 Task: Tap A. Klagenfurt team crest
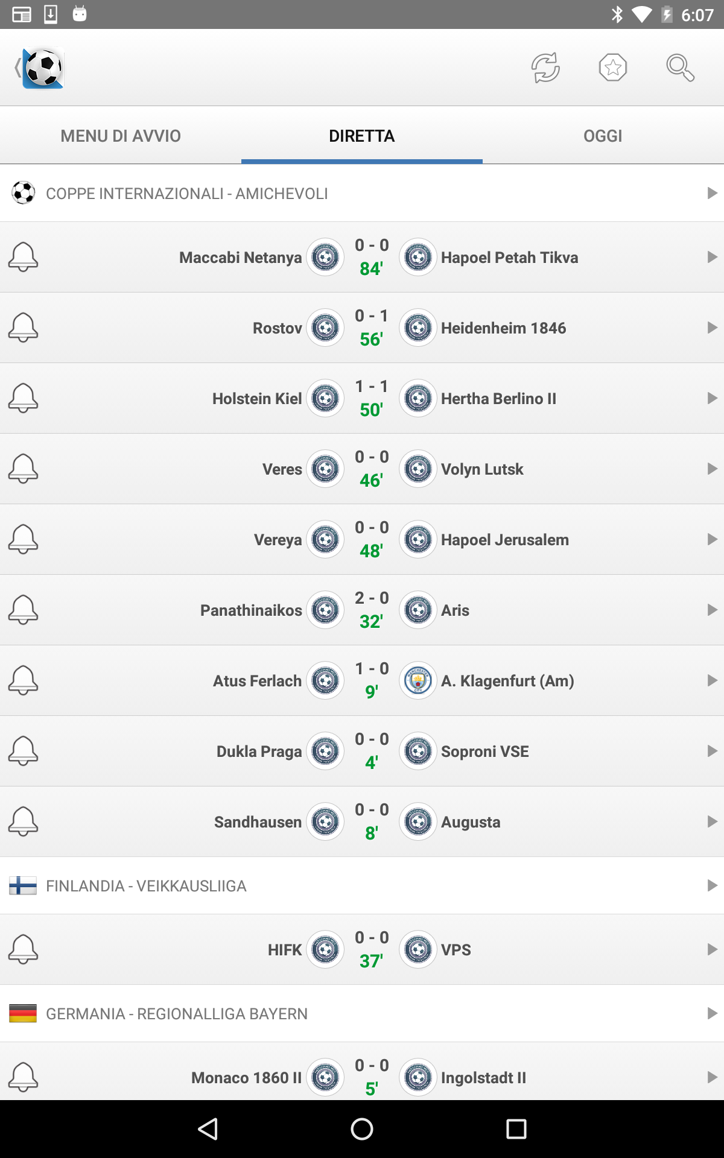point(418,681)
